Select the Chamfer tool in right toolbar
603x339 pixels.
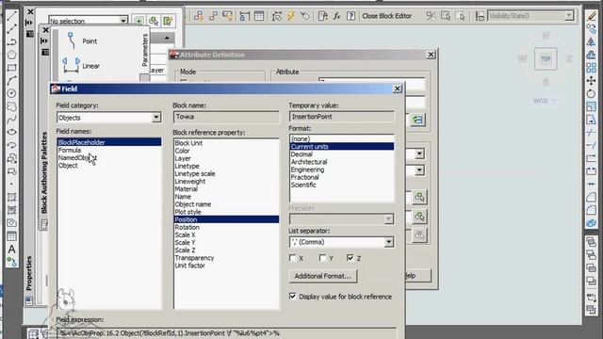point(591,197)
